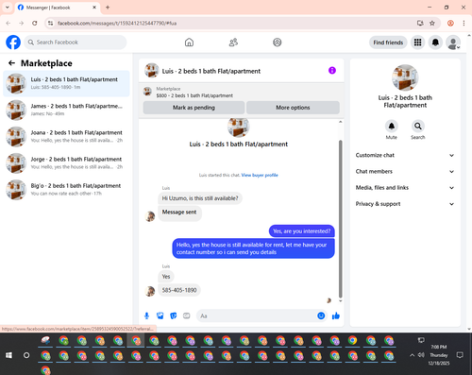Click the Find friends button
Screen dimensions: 472x375
coord(388,43)
